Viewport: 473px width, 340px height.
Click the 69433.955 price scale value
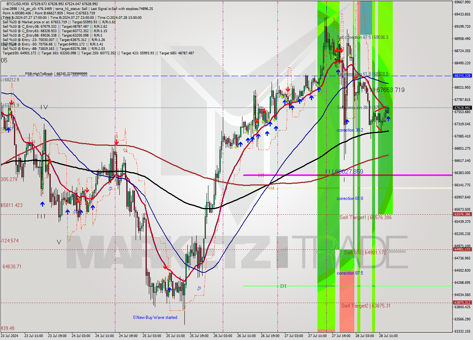pos(462,14)
